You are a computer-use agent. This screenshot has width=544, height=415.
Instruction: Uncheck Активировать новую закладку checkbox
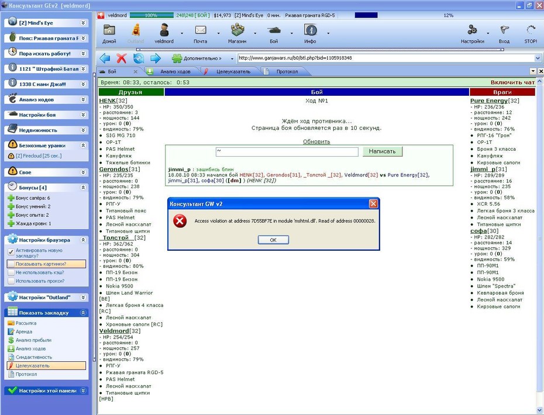coord(11,252)
